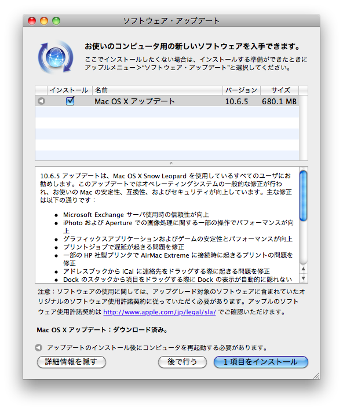
Task: Click the version value 10.6.5
Action: coord(236,101)
